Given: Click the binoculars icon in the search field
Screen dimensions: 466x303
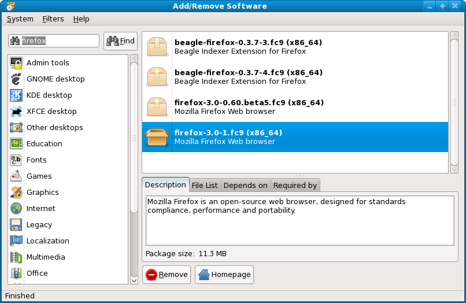Looking at the screenshot, I should tap(15, 40).
